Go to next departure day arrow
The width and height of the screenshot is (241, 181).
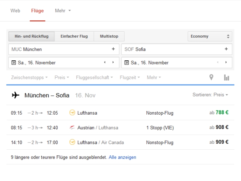coord(113,62)
